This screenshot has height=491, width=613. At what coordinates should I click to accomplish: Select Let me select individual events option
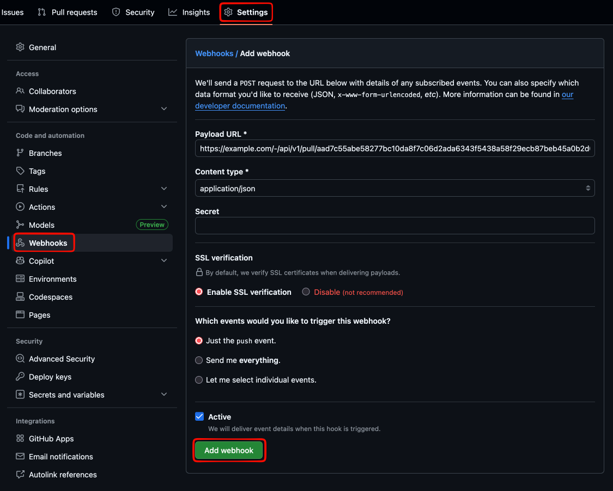point(199,380)
